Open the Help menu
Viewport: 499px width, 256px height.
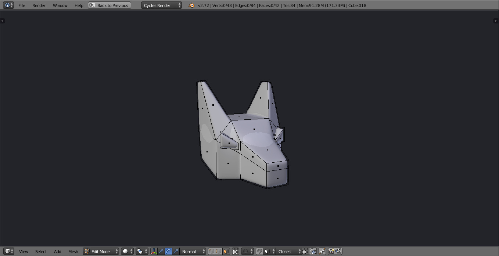(x=79, y=6)
